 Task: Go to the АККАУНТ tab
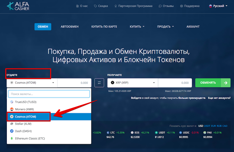point(193,27)
